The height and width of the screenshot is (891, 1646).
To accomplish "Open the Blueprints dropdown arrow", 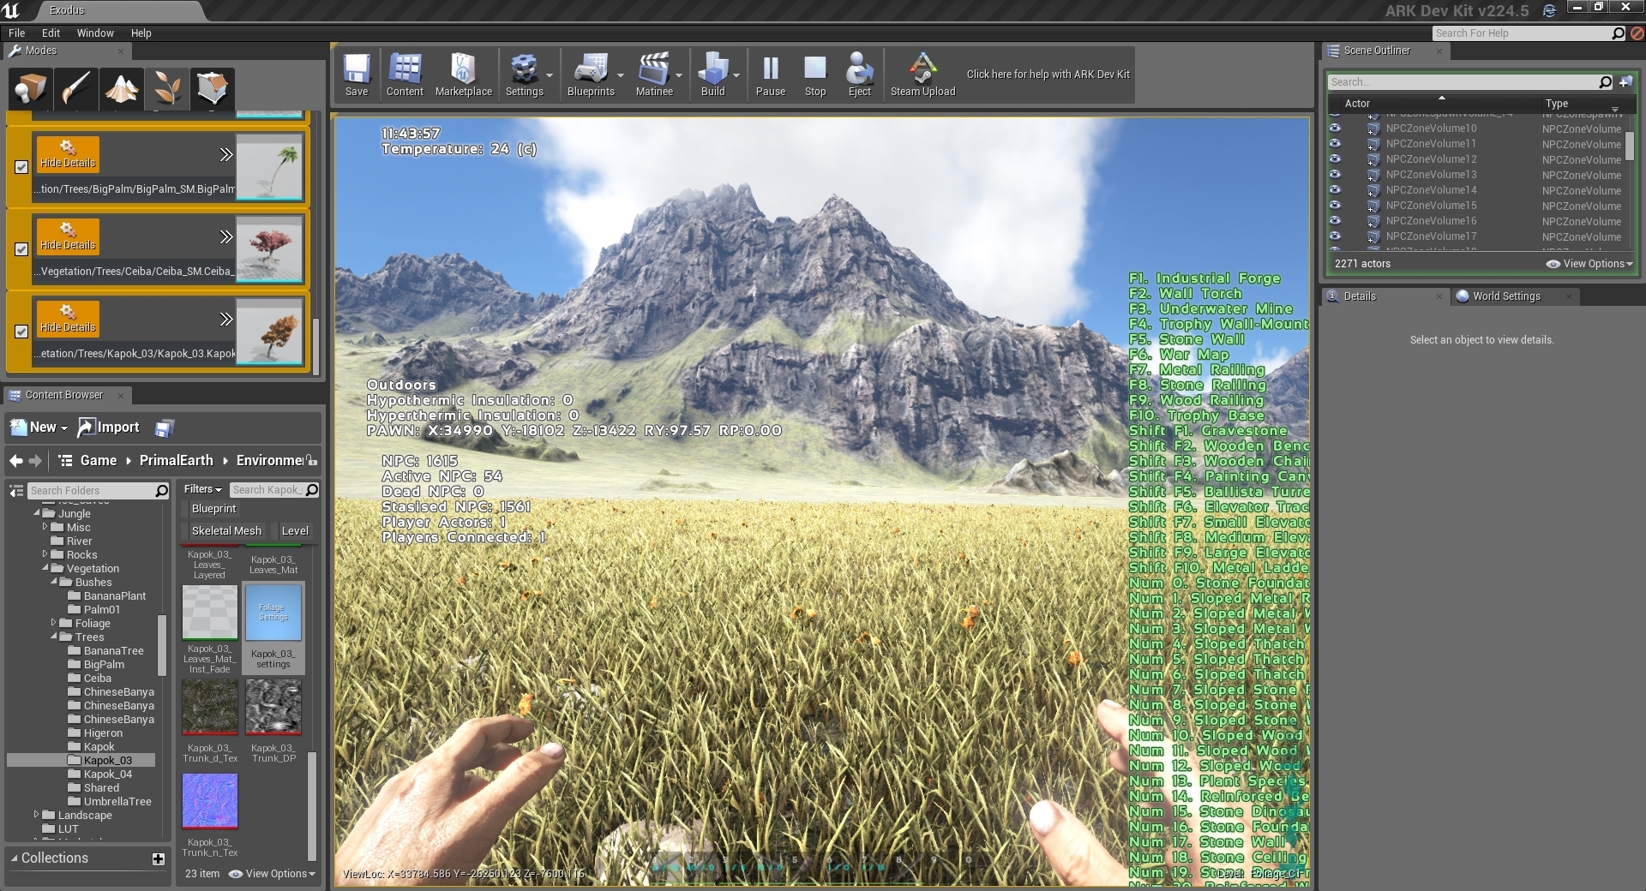I will [621, 75].
